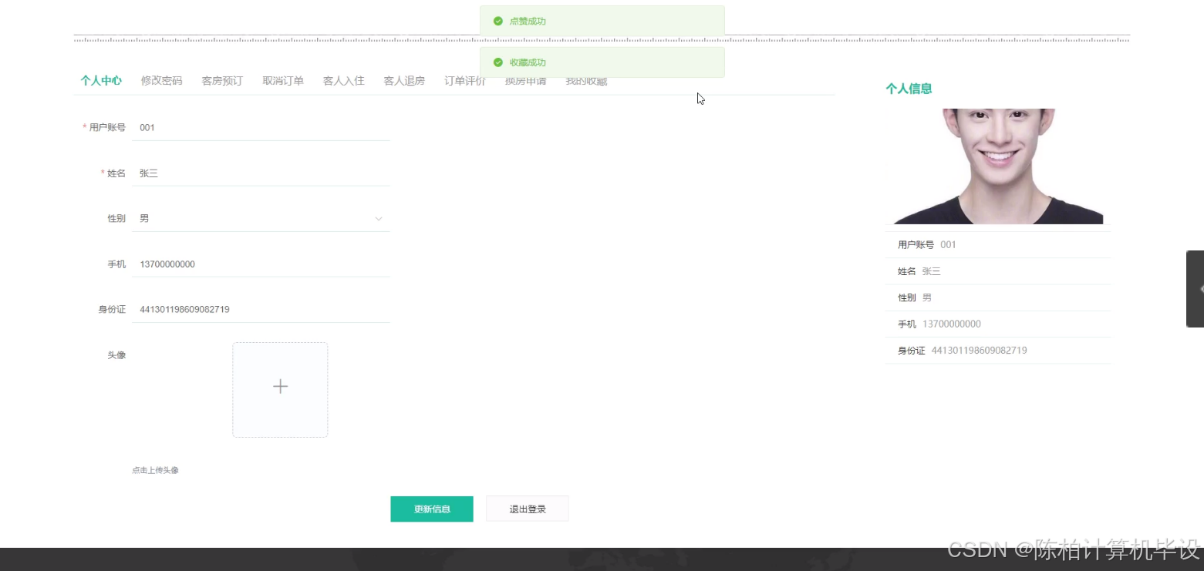Image resolution: width=1204 pixels, height=571 pixels.
Task: Open the 个人中心 tab
Action: (101, 80)
